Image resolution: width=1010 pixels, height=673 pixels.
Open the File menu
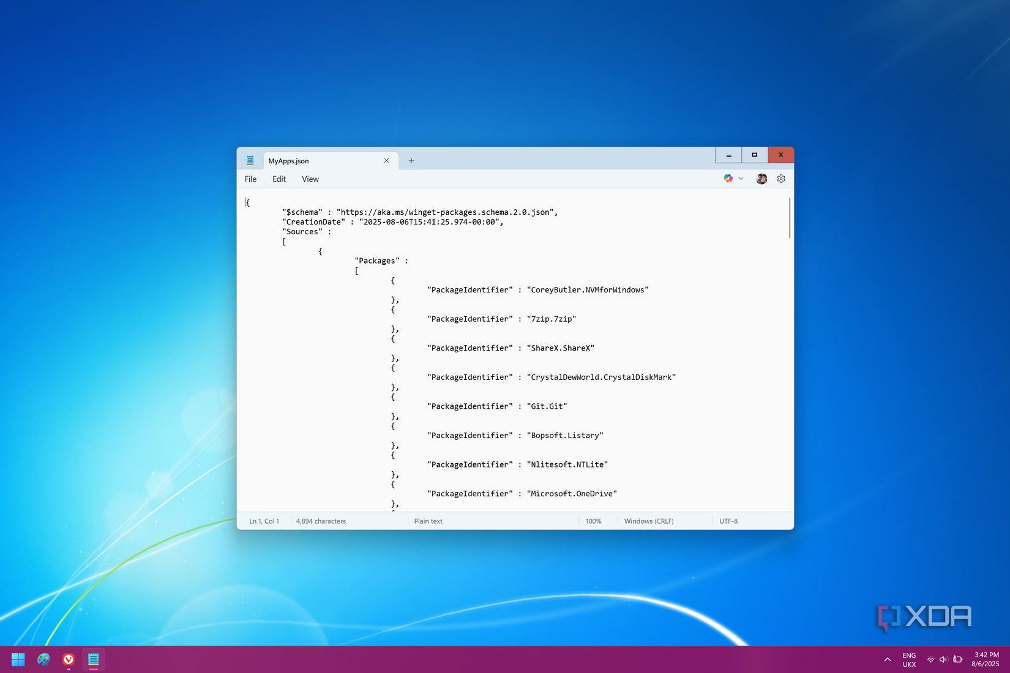point(250,179)
